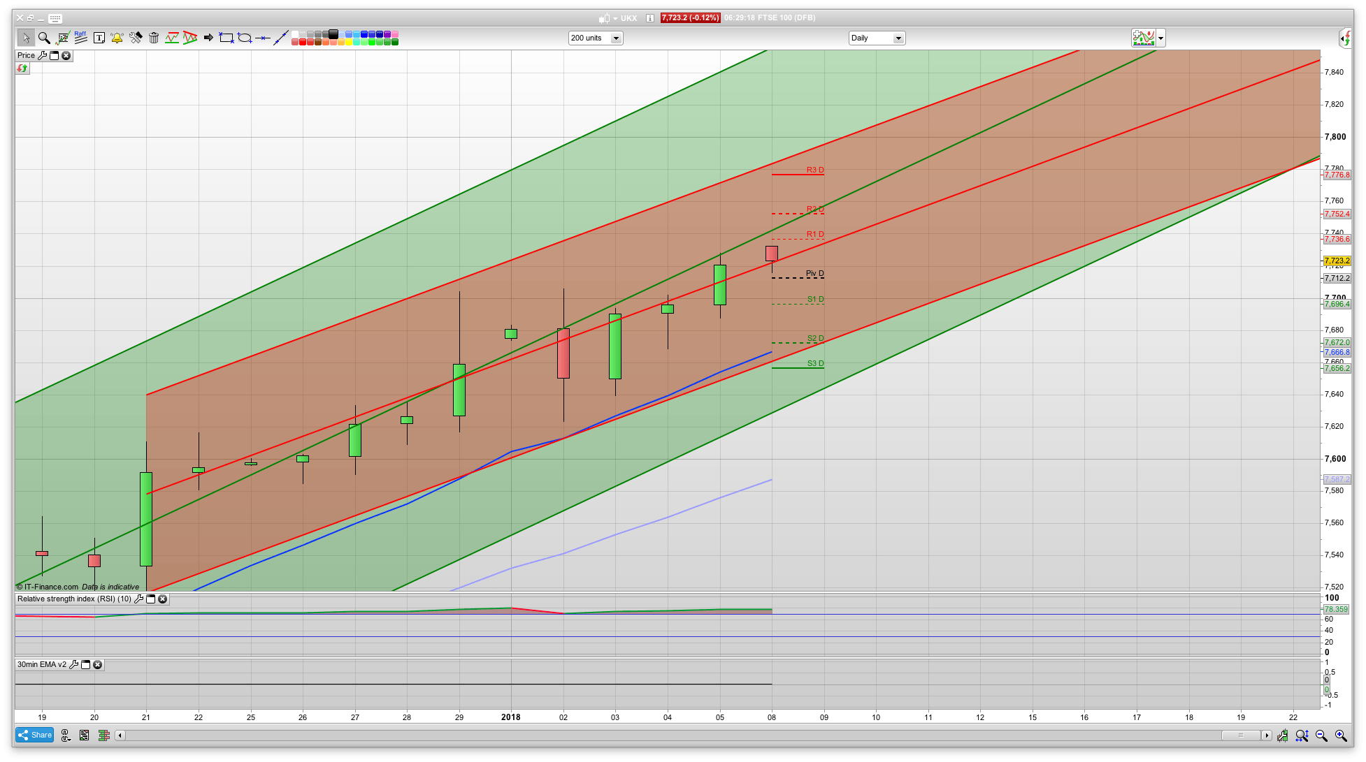Expand the Daily timeframe dropdown
Image resolution: width=1366 pixels, height=762 pixels.
click(x=898, y=38)
